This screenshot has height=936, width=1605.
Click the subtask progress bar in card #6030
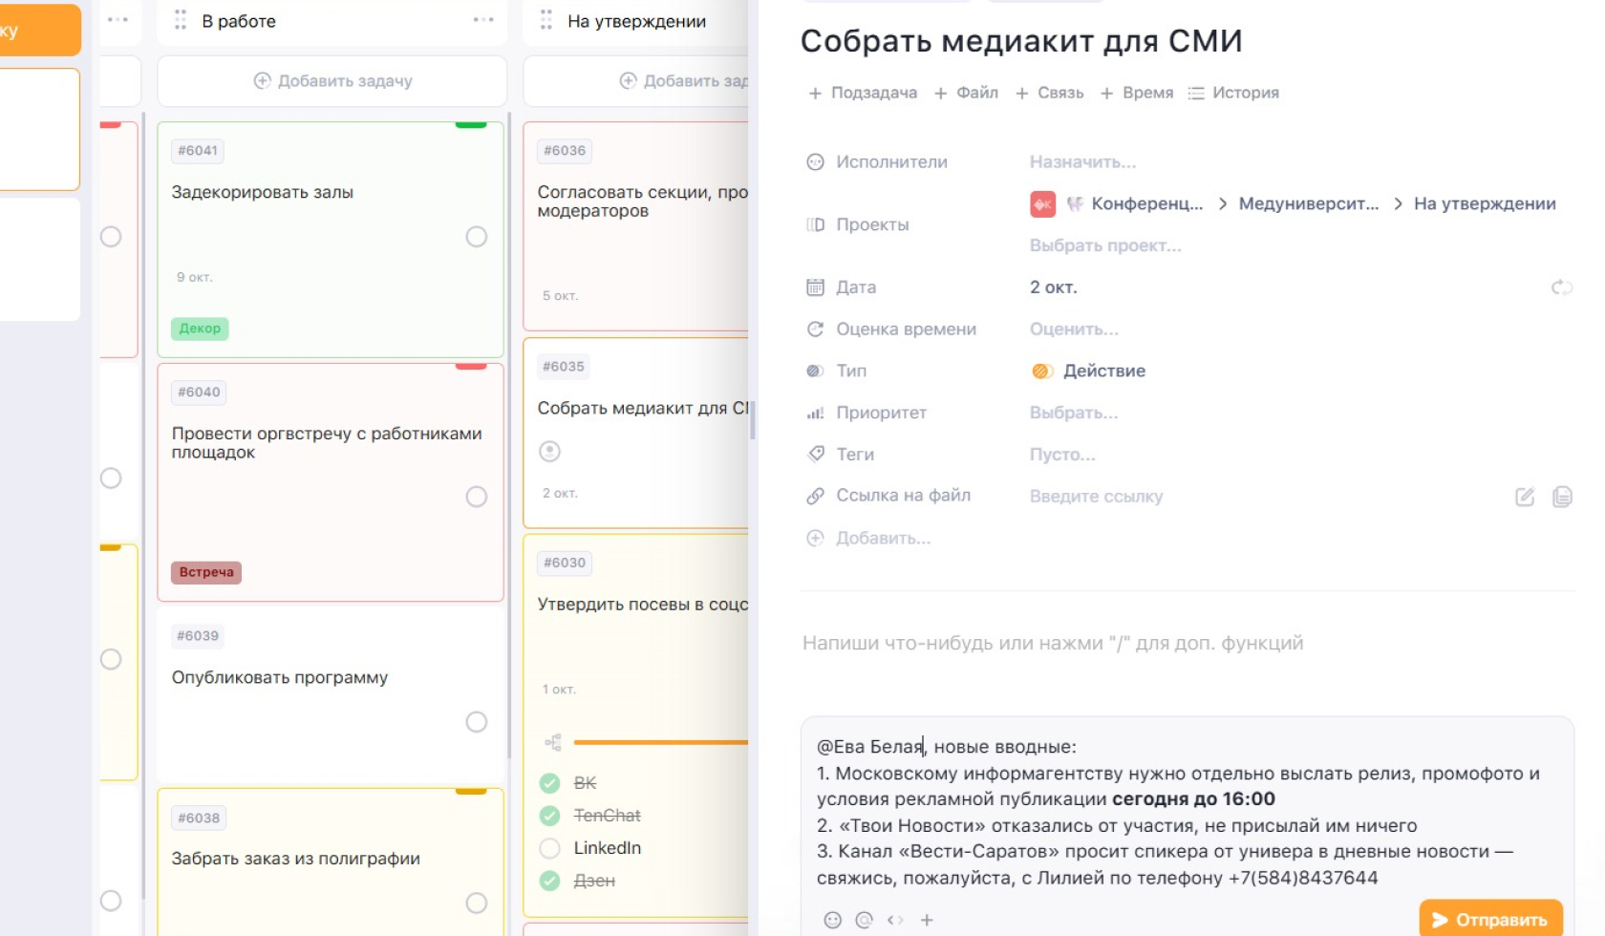[661, 742]
